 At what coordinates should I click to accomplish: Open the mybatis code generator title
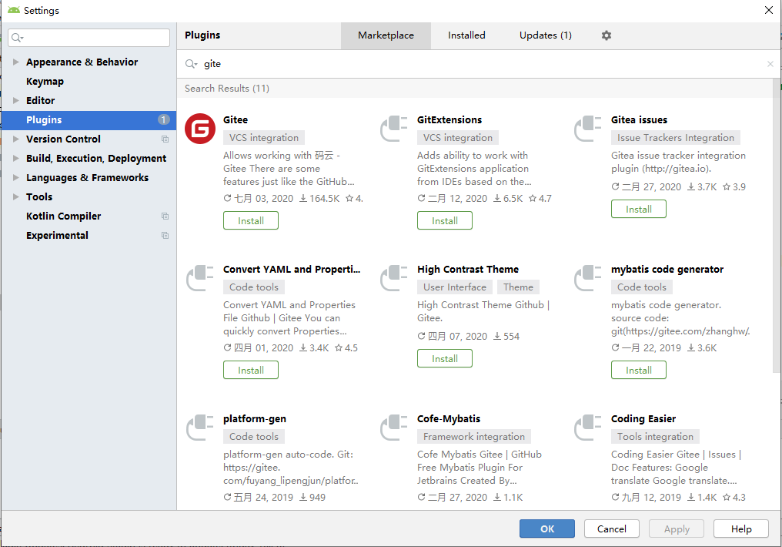tap(667, 270)
